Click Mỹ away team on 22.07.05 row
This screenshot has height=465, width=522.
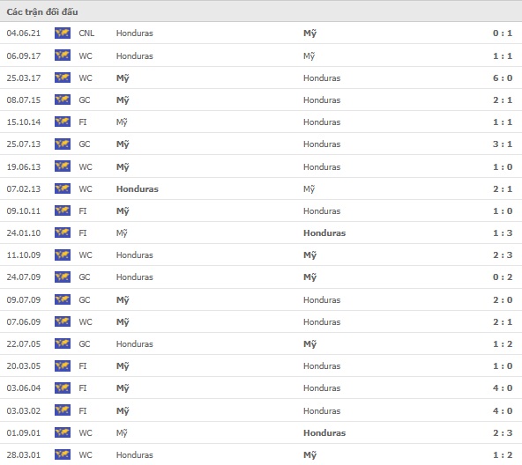point(310,344)
